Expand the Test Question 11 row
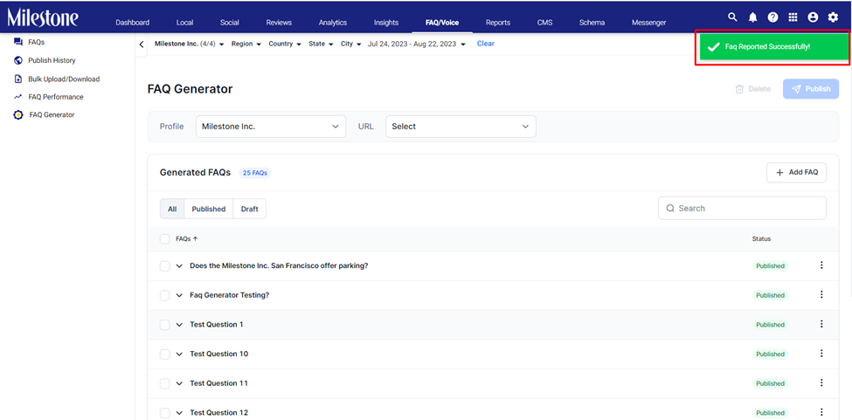Screen dimensions: 852x420 coord(179,383)
